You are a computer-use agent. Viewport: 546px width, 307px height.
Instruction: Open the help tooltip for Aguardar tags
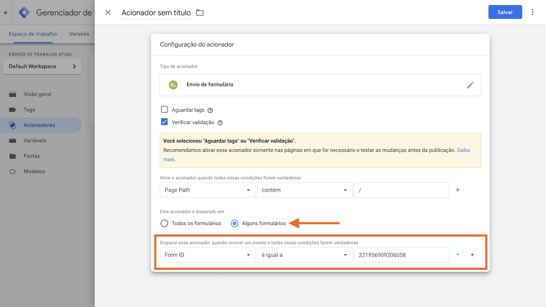pos(210,110)
